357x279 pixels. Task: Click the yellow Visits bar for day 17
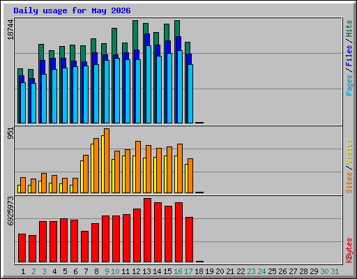186,179
